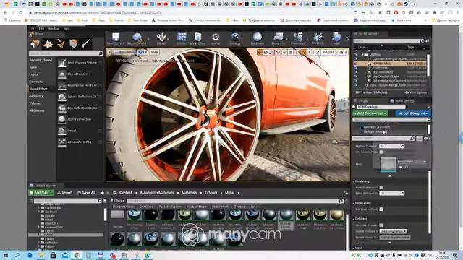Click the Perspective viewport button
Viewport: 463px width, 260px height.
pyautogui.click(x=124, y=52)
